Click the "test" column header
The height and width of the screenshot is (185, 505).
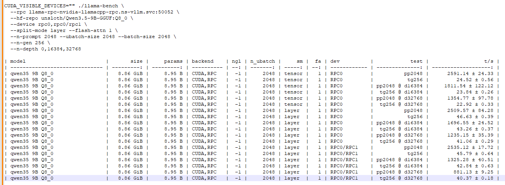(x=416, y=61)
